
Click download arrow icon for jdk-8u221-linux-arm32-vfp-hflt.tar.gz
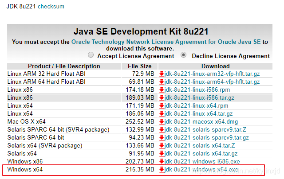162,74
